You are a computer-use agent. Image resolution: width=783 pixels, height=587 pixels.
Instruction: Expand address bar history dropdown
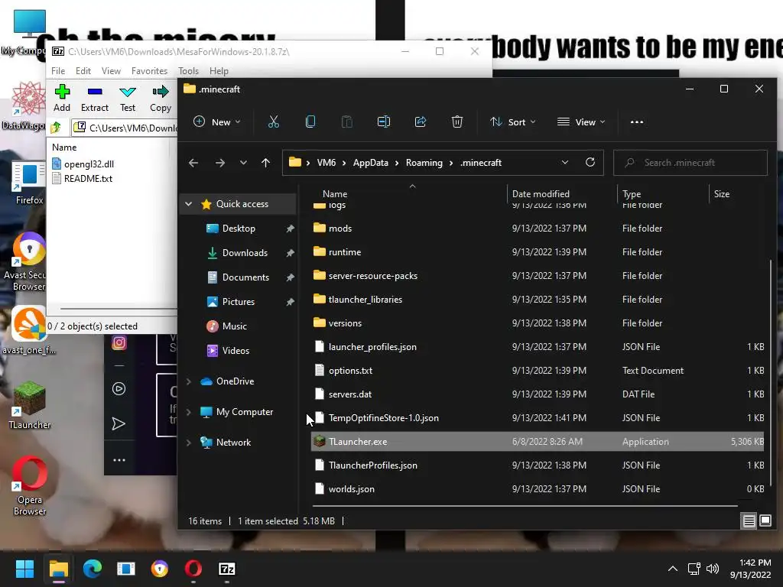coord(565,162)
